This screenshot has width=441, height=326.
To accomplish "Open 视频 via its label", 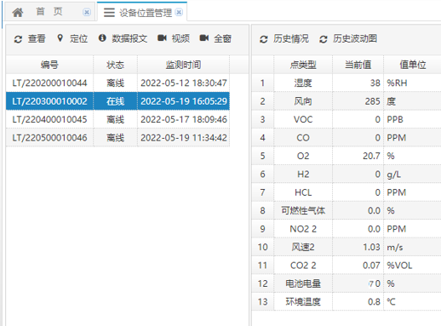I will (x=180, y=38).
